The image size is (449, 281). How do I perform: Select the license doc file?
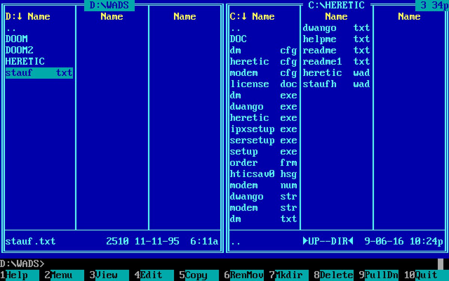(263, 84)
